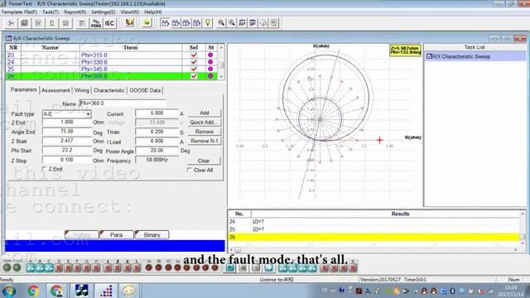This screenshot has width=530, height=298.
Task: Click the item list scroll-down arrow
Action: click(221, 77)
